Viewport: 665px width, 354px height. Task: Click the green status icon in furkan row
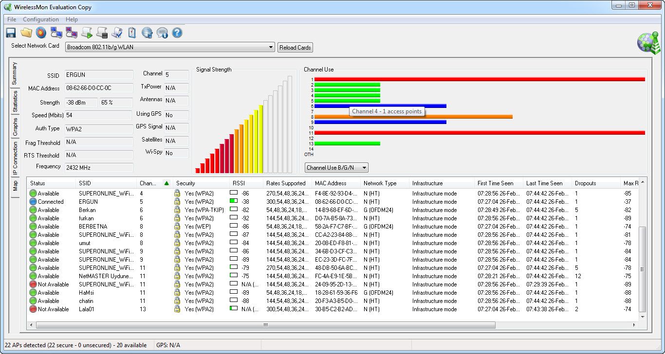coord(33,218)
